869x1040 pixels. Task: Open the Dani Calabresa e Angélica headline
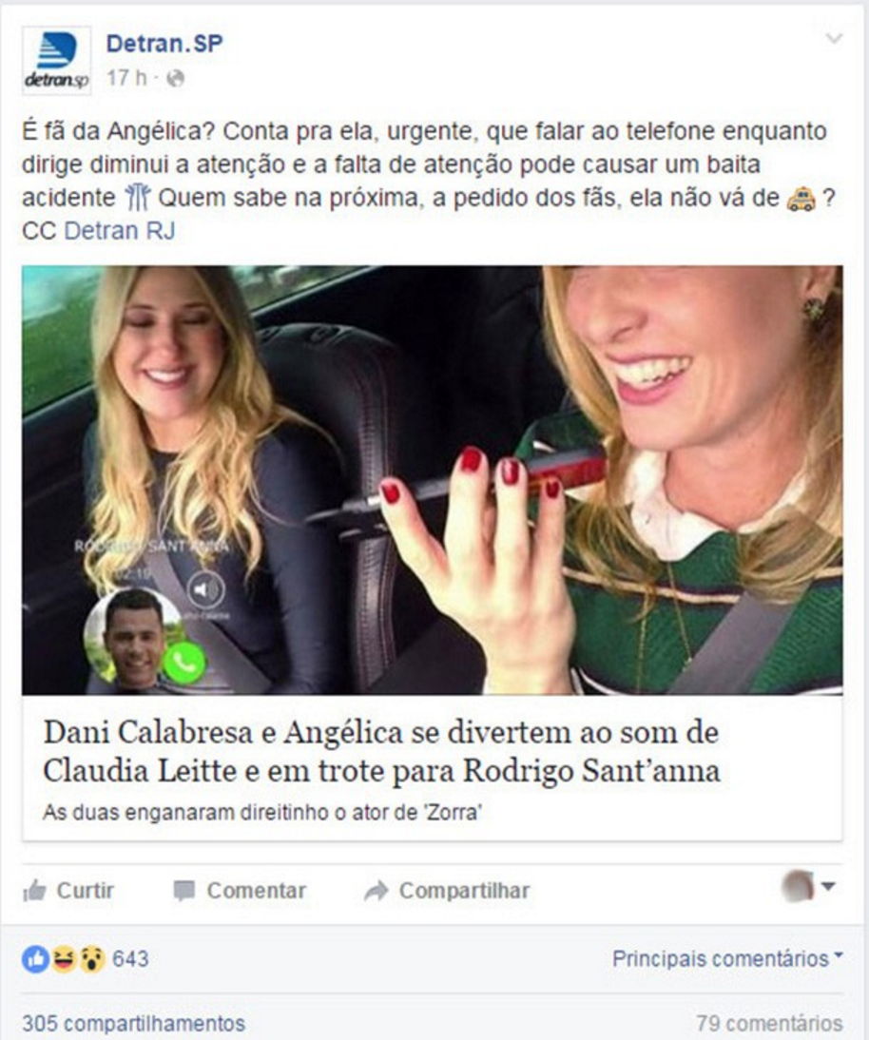pos(381,751)
